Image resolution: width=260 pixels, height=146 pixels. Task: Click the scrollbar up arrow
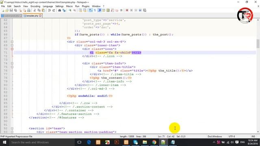click(x=258, y=20)
